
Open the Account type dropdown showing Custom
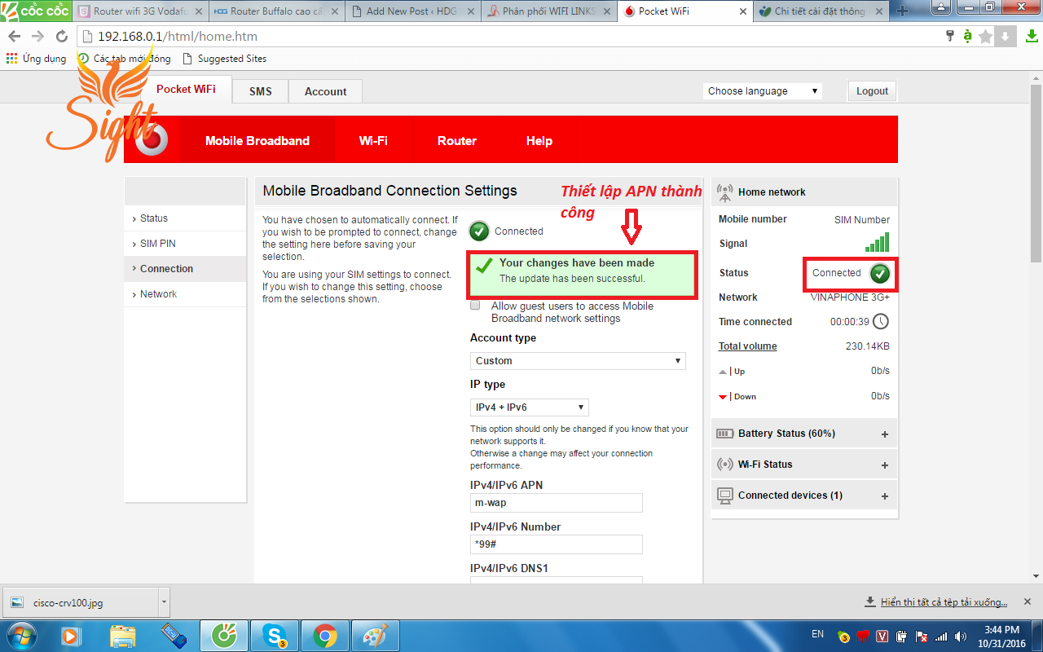pyautogui.click(x=578, y=360)
